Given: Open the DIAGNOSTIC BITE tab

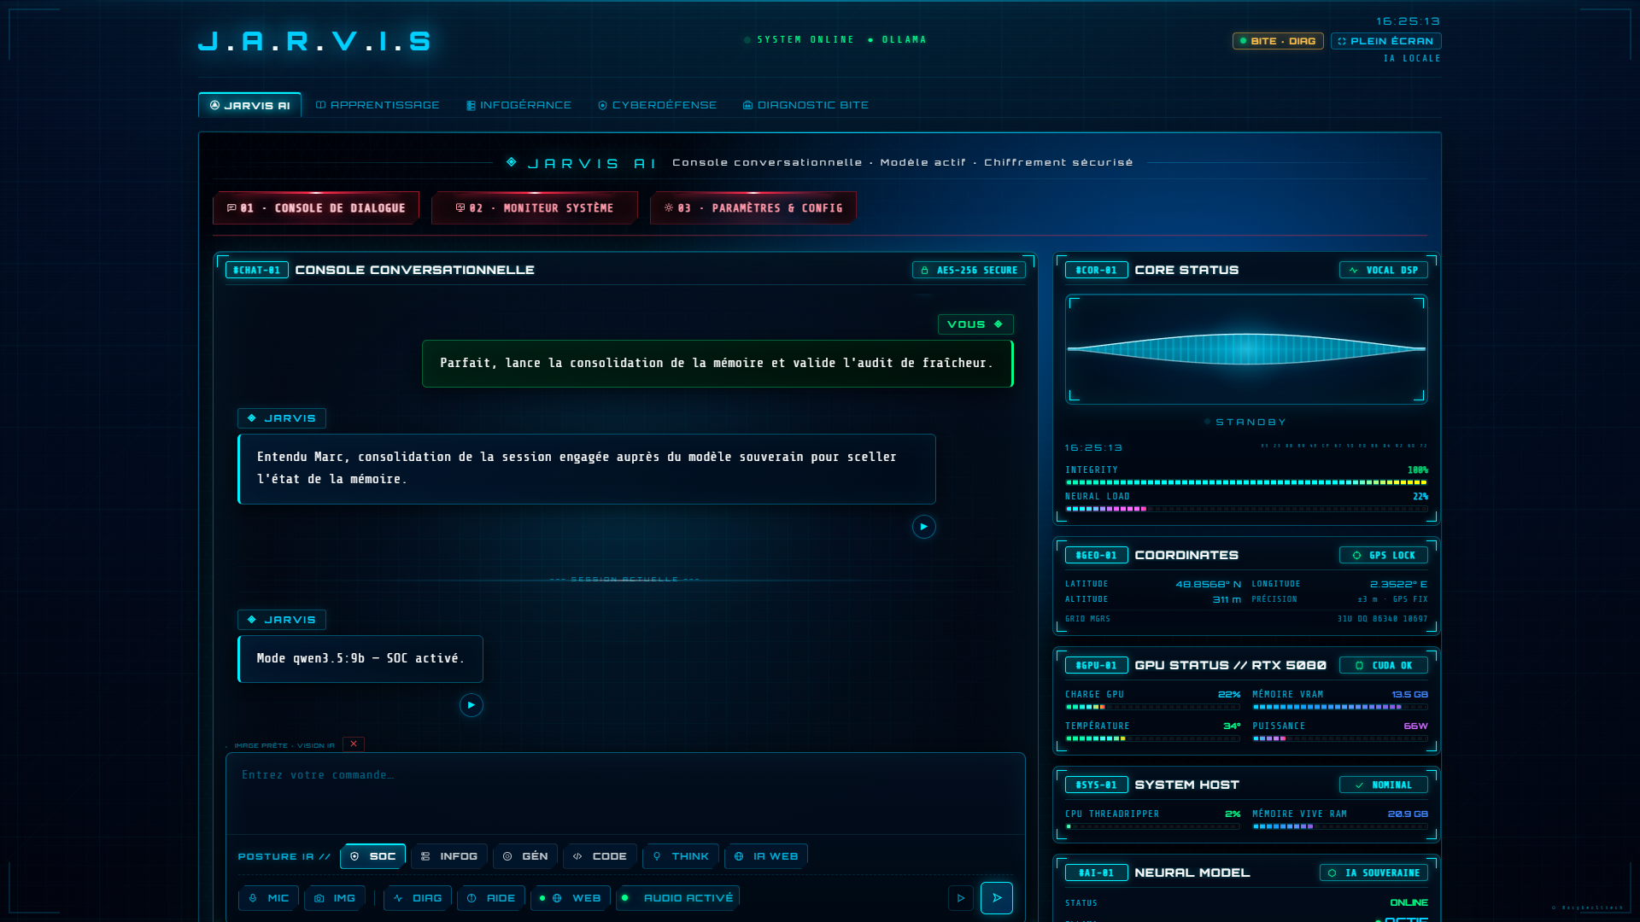Looking at the screenshot, I should click(805, 105).
